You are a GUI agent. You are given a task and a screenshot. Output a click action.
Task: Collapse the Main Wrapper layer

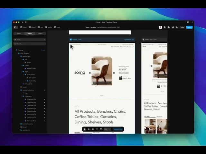[x=17, y=53]
